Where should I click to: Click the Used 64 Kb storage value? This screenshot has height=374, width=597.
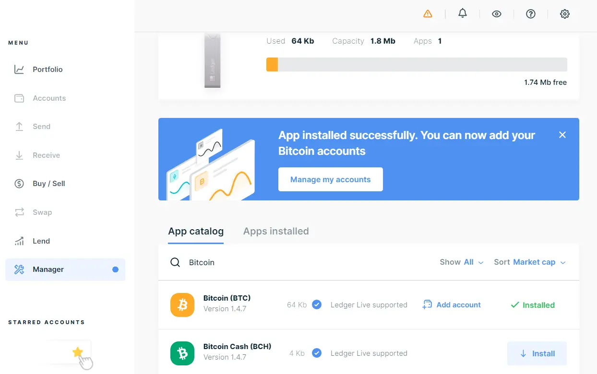click(303, 41)
